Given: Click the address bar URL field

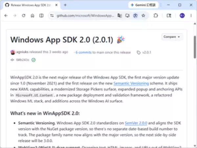Looking at the screenshot, I should point(85,15).
